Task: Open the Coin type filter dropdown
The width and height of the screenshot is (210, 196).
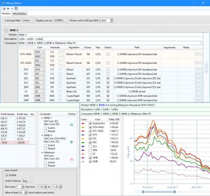Action: point(28,20)
